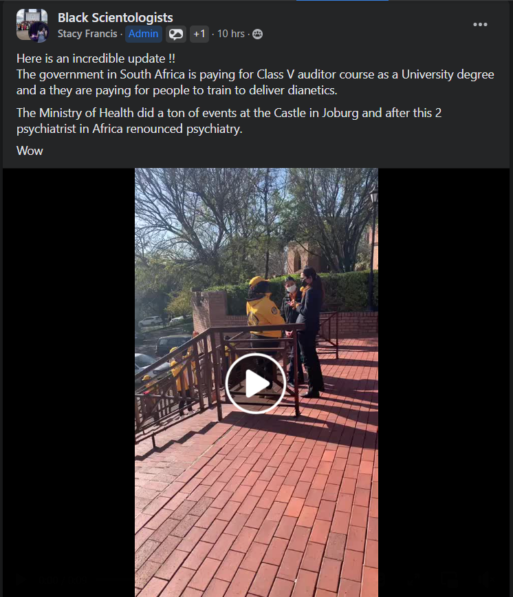Viewport: 513px width, 597px height.
Task: Click Stacy Francis's small profile picture overlay
Action: 40,32
